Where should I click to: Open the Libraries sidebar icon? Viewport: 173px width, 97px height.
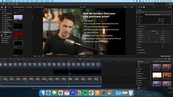(2, 7)
